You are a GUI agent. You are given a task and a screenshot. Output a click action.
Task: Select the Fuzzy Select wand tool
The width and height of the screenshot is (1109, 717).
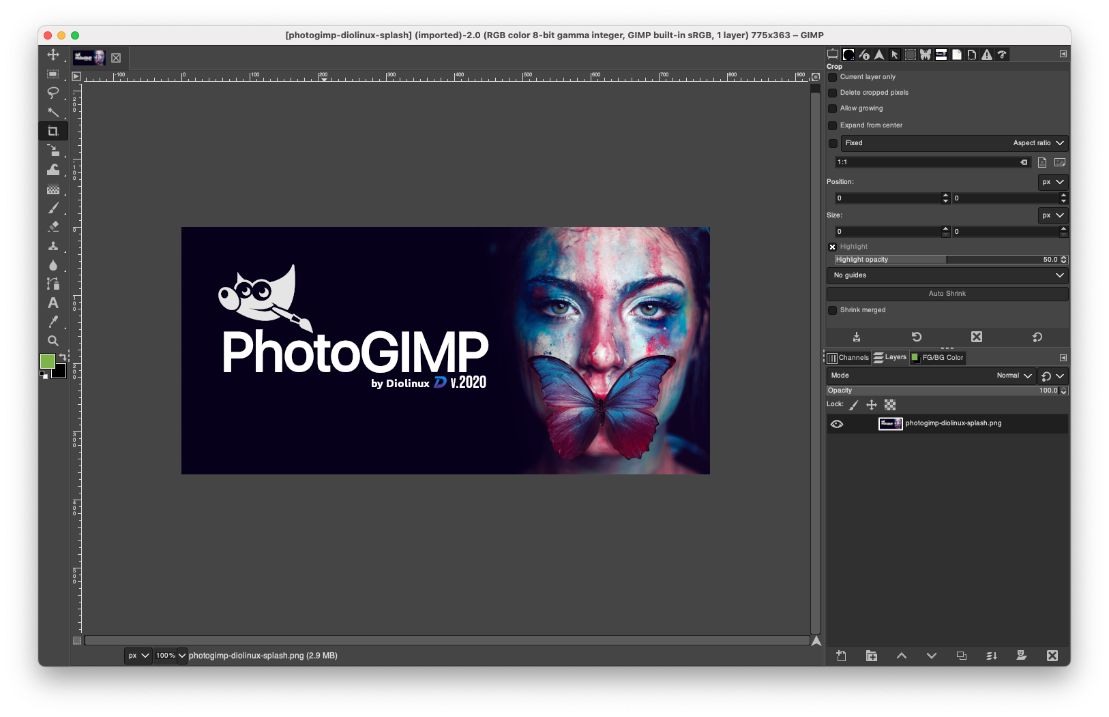(x=53, y=112)
